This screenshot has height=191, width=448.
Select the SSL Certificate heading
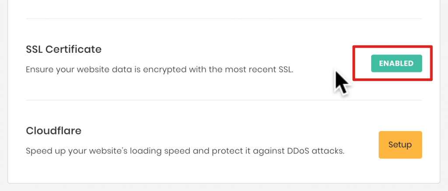click(63, 49)
